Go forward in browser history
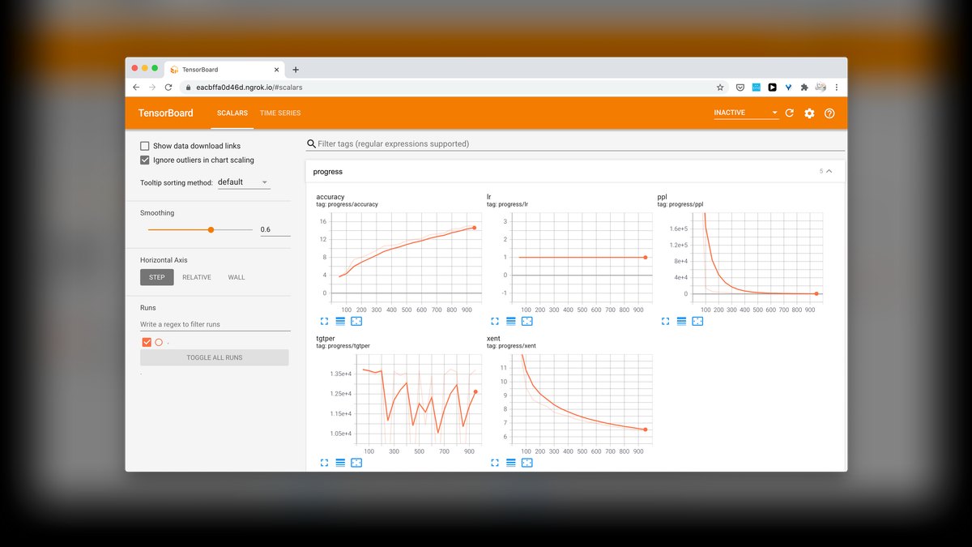This screenshot has height=547, width=972. tap(151, 87)
